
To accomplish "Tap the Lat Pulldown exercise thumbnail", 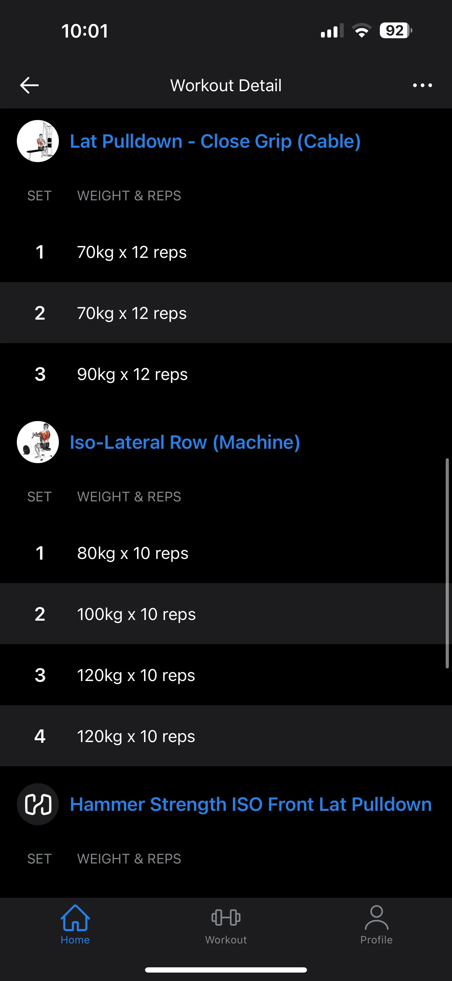I will (38, 141).
